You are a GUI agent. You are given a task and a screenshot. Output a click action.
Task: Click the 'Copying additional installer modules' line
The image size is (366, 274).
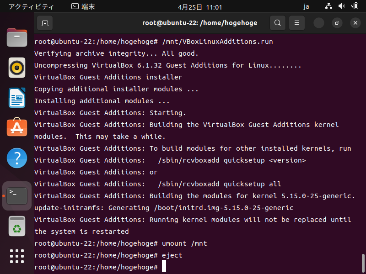click(116, 89)
